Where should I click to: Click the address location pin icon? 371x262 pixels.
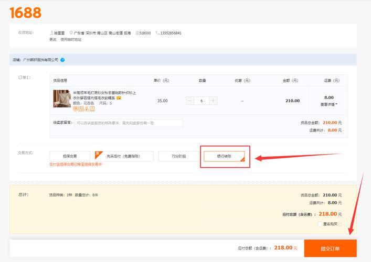click(71, 32)
